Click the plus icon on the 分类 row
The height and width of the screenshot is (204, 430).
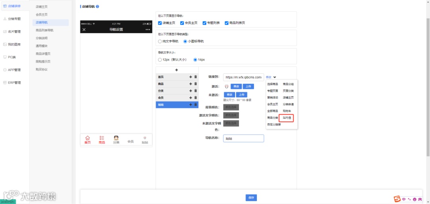pyautogui.click(x=191, y=90)
